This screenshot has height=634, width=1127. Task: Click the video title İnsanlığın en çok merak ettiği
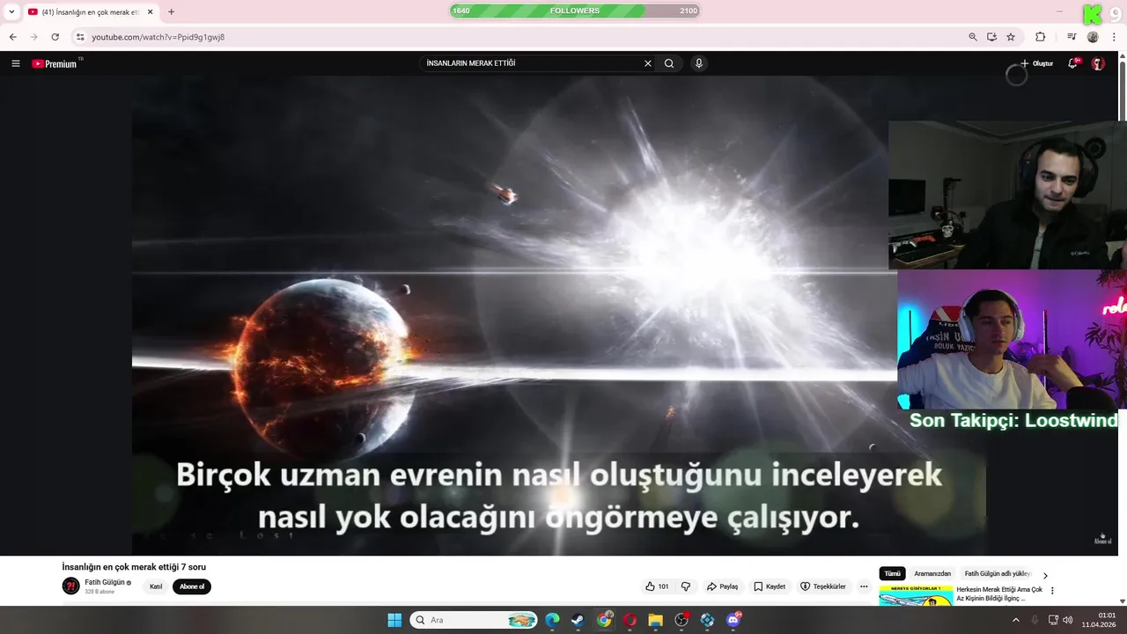(134, 567)
